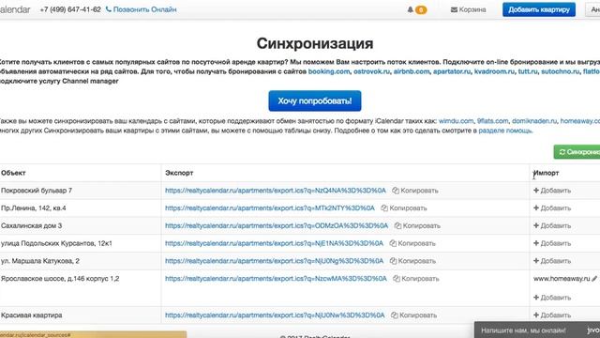600x338 pixels.
Task: Copy export link for Пр.Ленина, 142, кв.4
Action: pos(404,208)
